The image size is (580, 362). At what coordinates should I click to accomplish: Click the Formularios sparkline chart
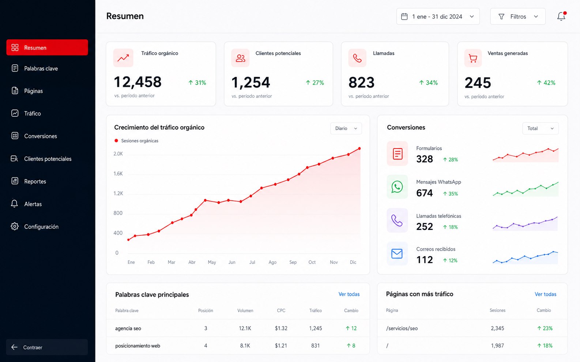tap(526, 155)
